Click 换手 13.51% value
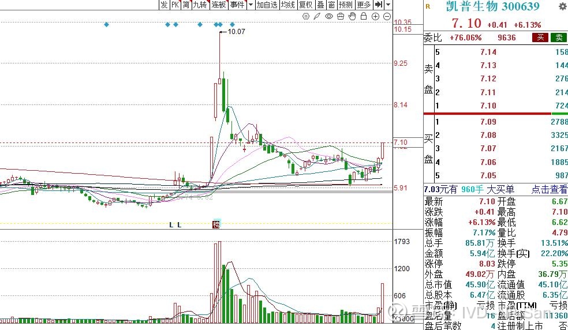 [554, 243]
